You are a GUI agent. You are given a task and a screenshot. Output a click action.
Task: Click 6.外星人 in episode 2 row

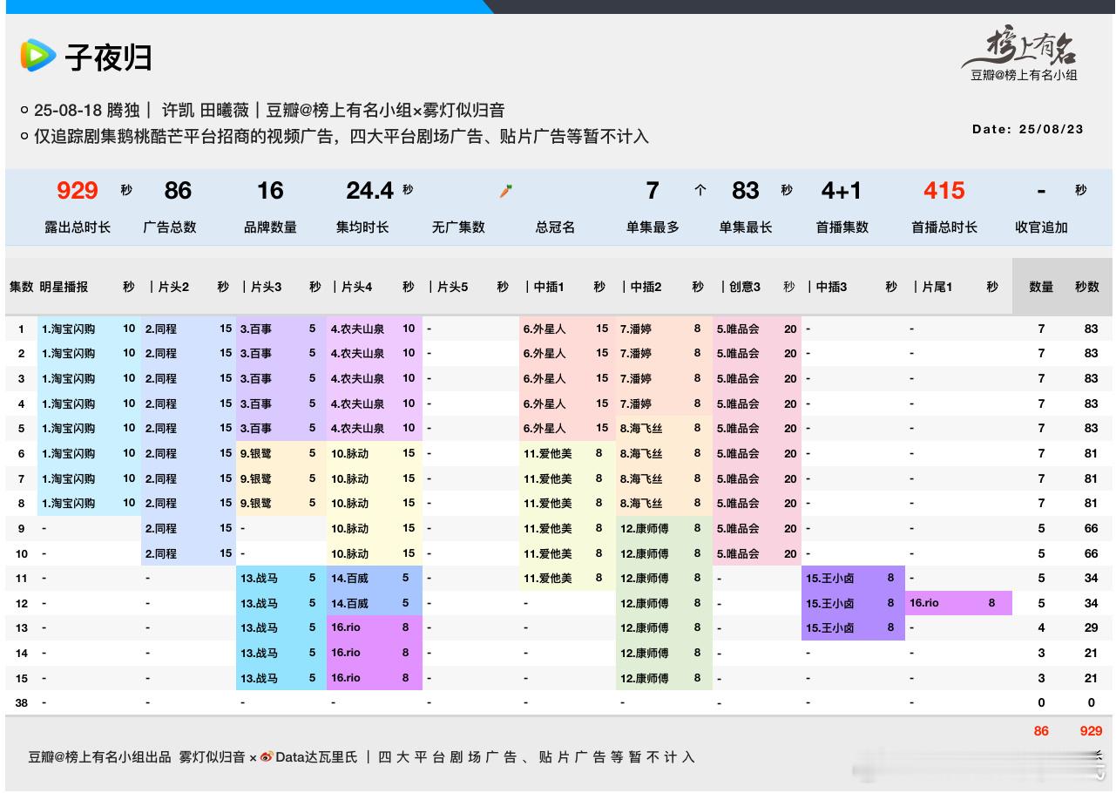544,354
